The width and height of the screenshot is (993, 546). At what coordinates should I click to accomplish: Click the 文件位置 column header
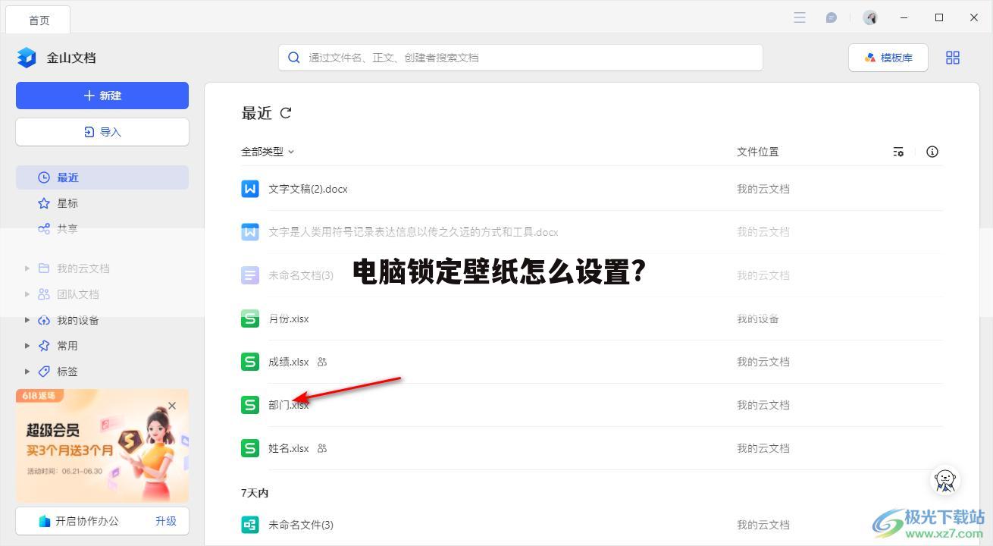coord(758,152)
